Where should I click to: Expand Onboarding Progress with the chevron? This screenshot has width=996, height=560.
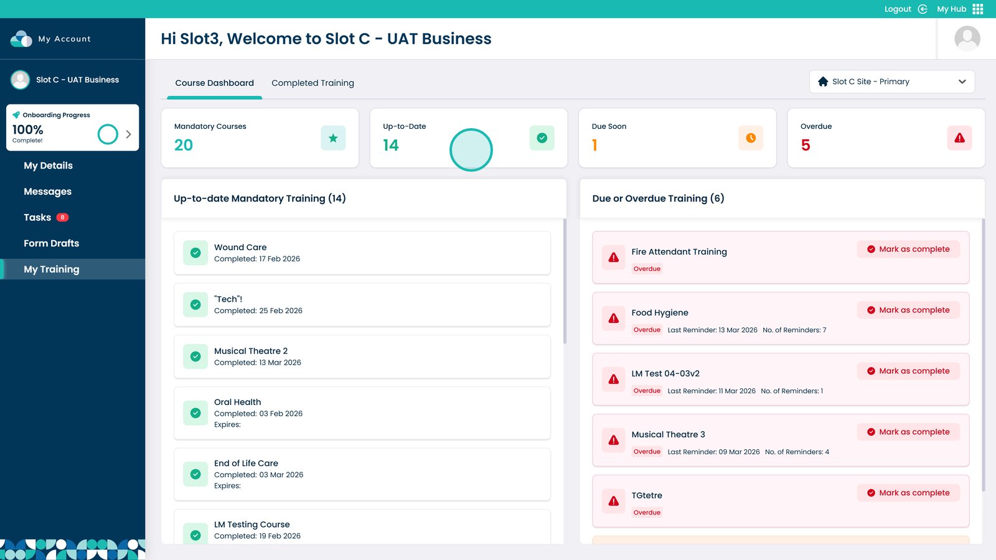128,134
